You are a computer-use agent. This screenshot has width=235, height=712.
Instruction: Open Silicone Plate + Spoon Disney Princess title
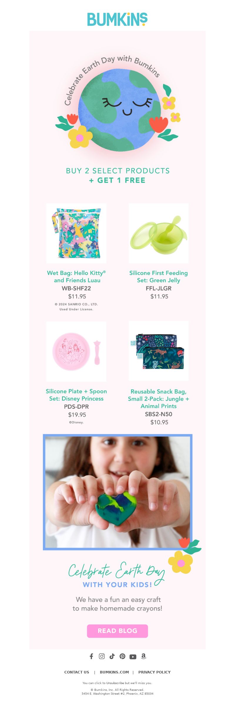click(76, 395)
